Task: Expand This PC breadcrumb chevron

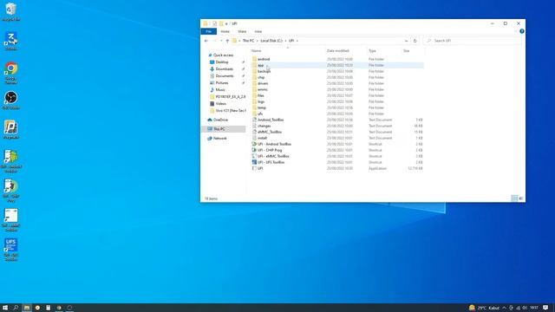Action: (258, 41)
